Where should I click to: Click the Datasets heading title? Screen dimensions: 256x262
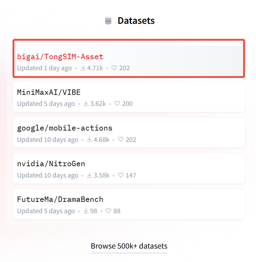click(x=136, y=21)
